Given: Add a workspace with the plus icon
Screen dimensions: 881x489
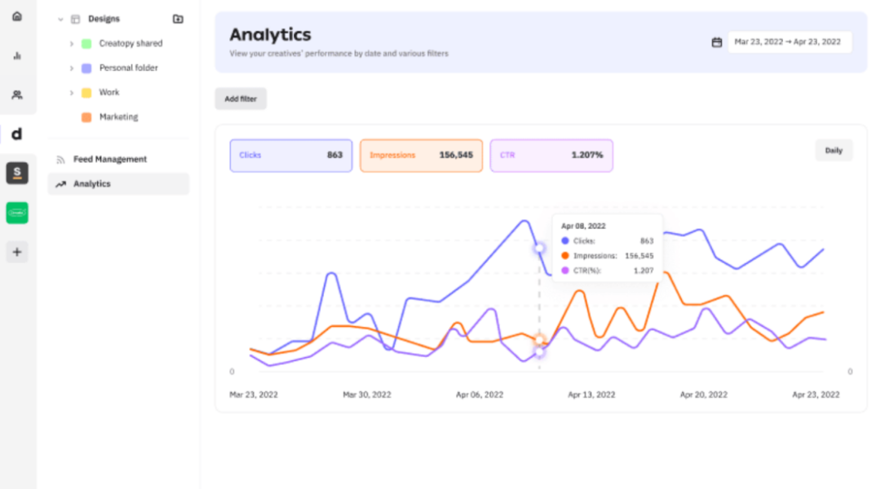Looking at the screenshot, I should 17,252.
